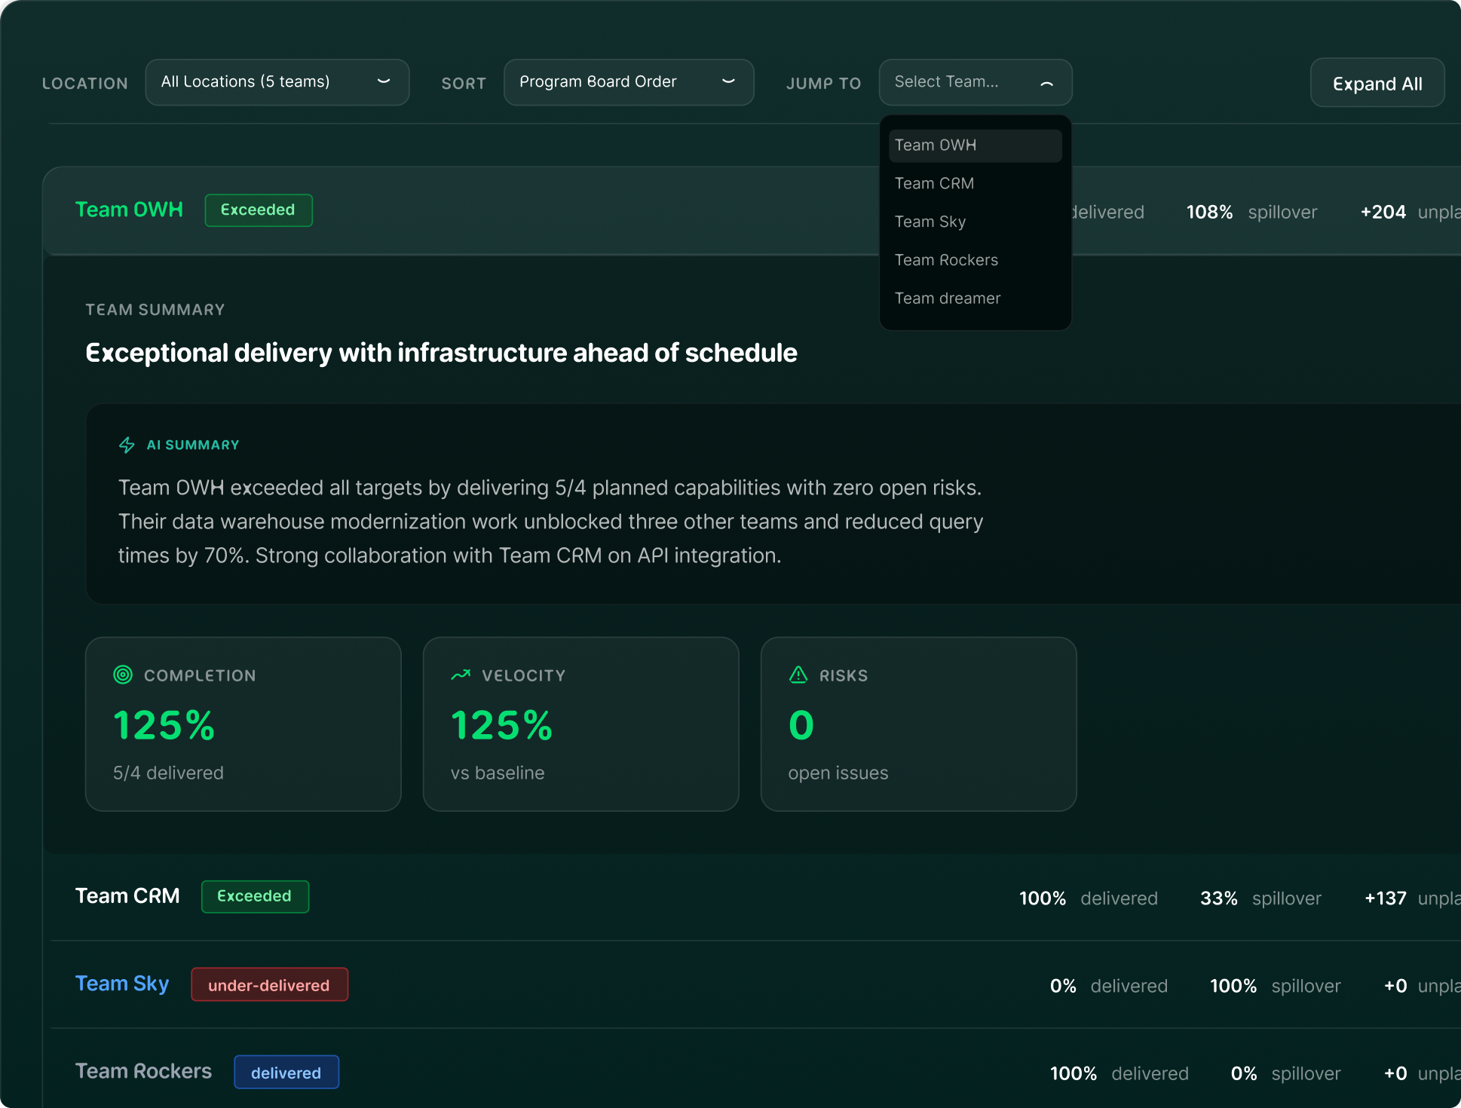
Task: Click the Completion target icon
Action: tap(123, 675)
